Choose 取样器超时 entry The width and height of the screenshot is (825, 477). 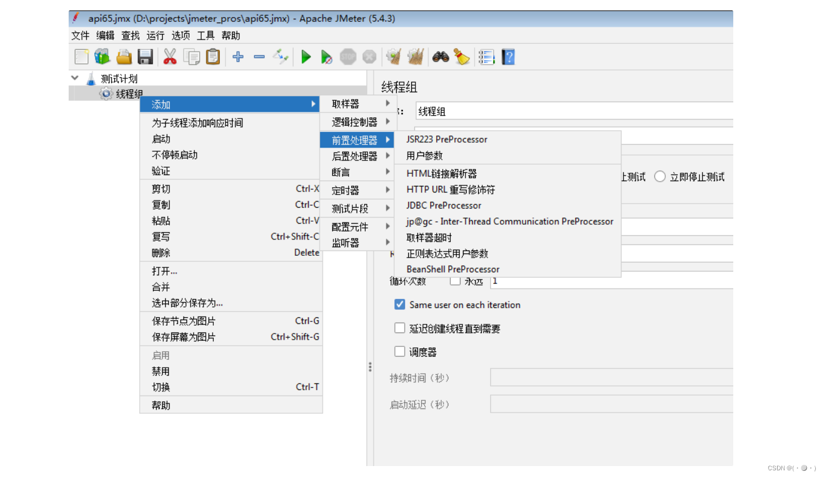click(508, 238)
